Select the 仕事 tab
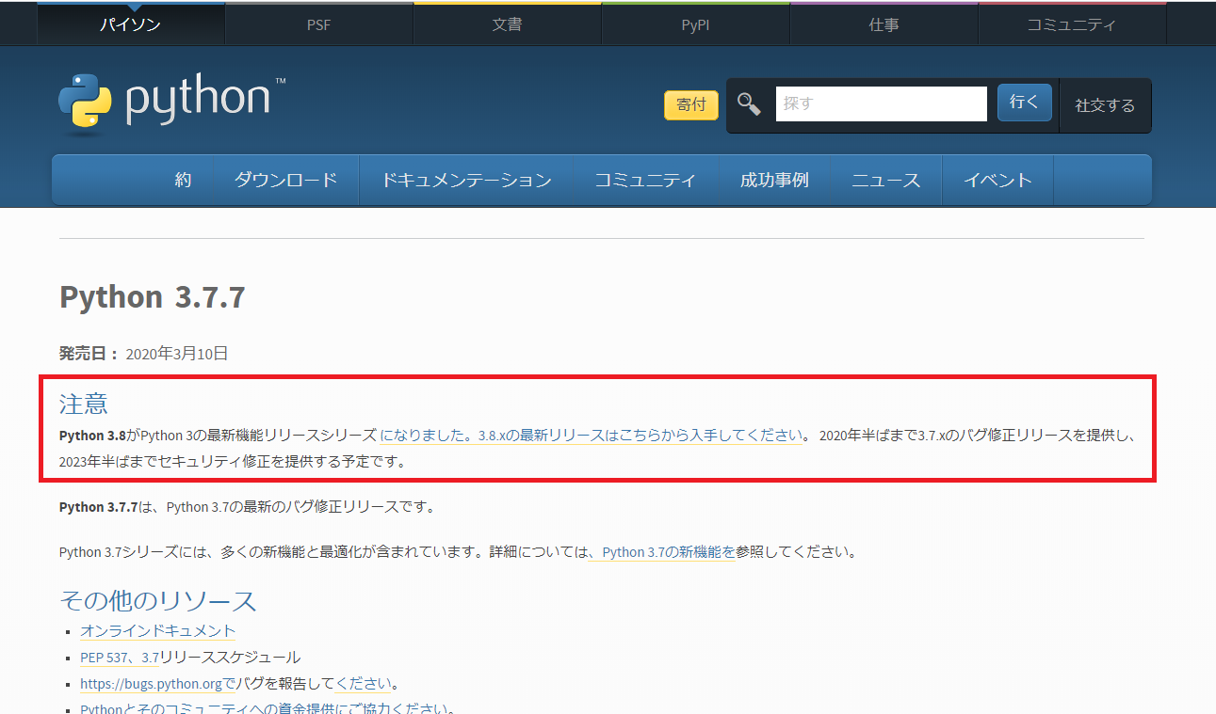 coord(883,24)
